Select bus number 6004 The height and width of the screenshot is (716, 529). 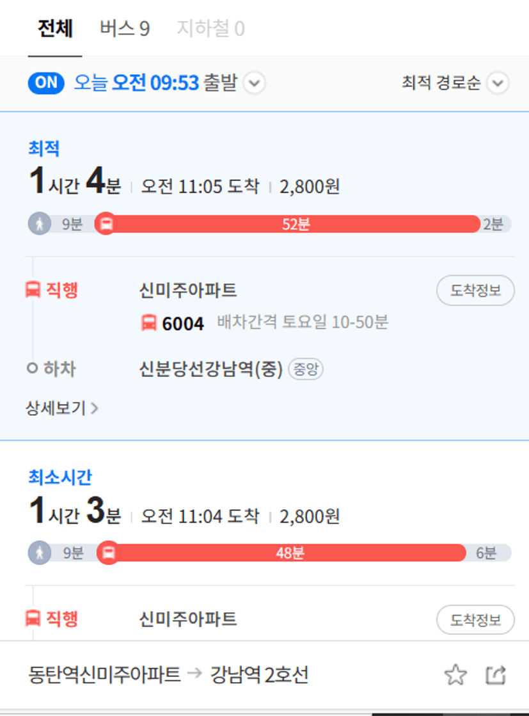183,323
